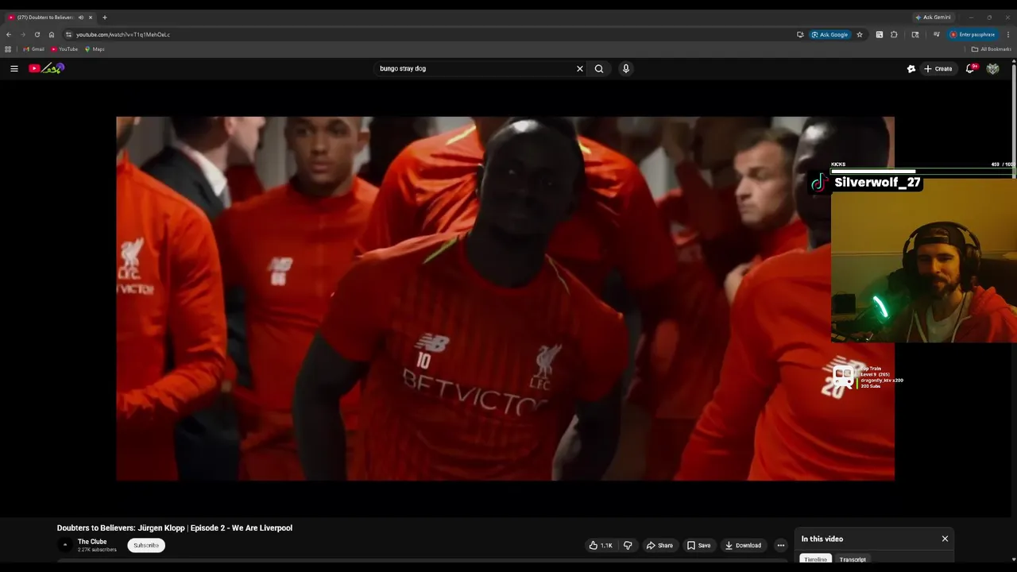Bookmark this page with star
1017x572 pixels.
860,34
